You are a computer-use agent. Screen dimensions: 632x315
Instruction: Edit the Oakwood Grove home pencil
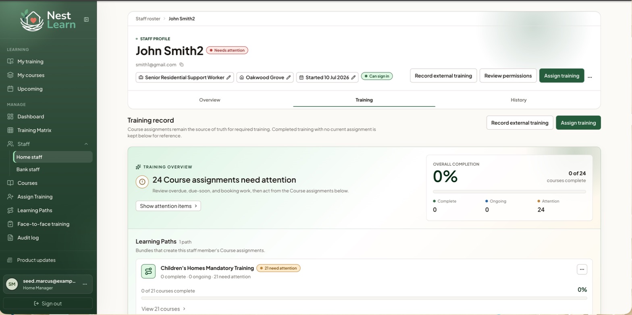coord(289,78)
